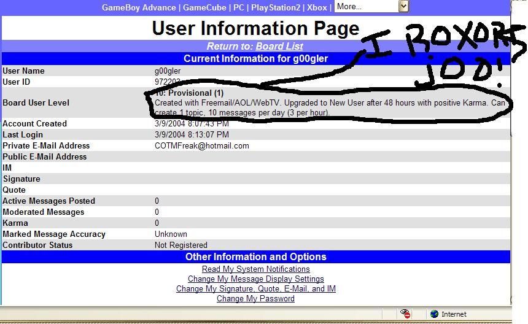Image resolution: width=528 pixels, height=324 pixels.
Task: Open Change My Message Display Settings
Action: [255, 279]
